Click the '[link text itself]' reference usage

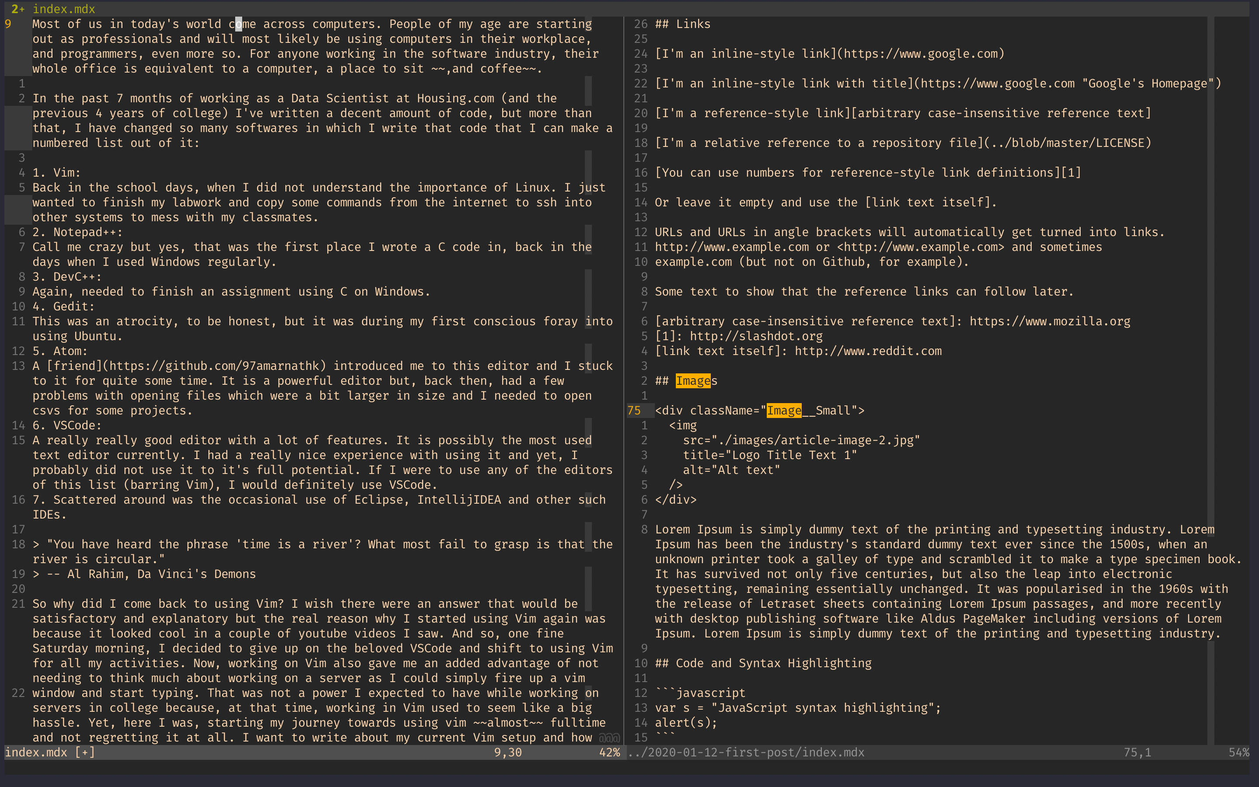(x=928, y=202)
